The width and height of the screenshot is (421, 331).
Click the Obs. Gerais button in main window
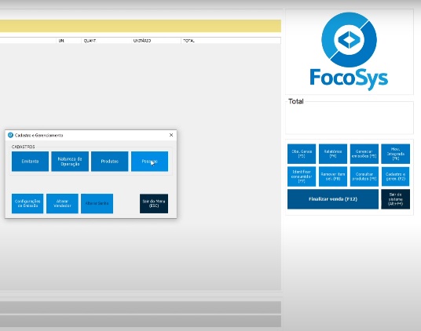click(x=302, y=154)
